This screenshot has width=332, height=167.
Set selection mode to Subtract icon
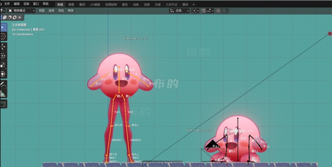coord(10,17)
